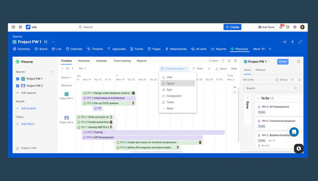Open the PP1-7 Design initial database schema task
The width and height of the screenshot is (318, 181).
point(109,93)
